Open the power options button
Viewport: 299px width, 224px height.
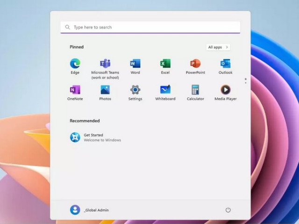pos(228,210)
